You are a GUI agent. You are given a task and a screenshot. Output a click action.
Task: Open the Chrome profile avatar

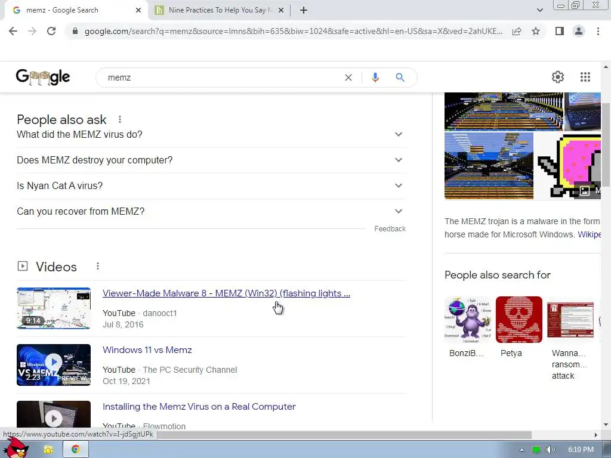[x=579, y=31]
